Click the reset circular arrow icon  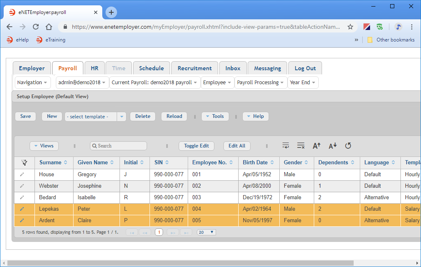[x=348, y=146]
